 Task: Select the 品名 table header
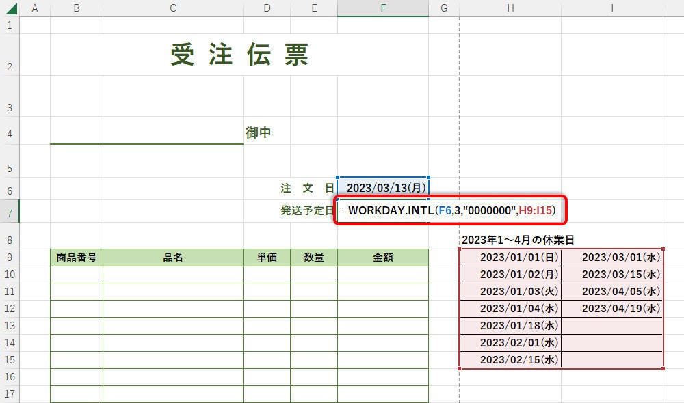[172, 258]
